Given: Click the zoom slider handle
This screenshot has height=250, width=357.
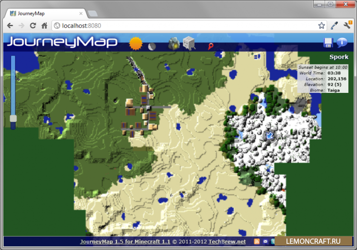Looking at the screenshot, I should (x=13, y=118).
